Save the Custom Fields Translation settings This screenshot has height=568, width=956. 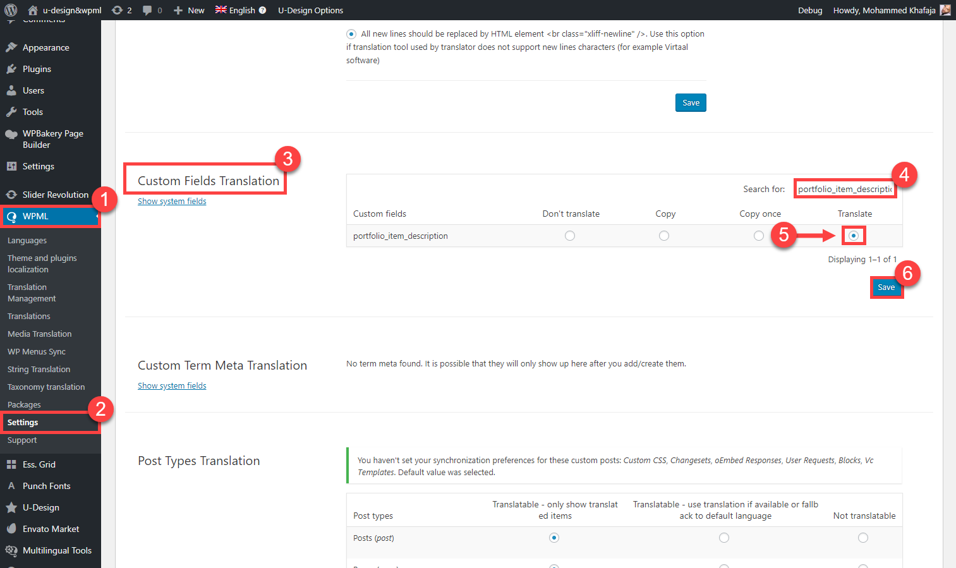pos(886,287)
